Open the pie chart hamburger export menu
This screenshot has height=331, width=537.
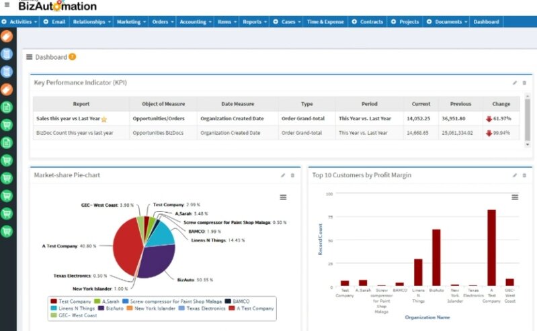point(283,197)
